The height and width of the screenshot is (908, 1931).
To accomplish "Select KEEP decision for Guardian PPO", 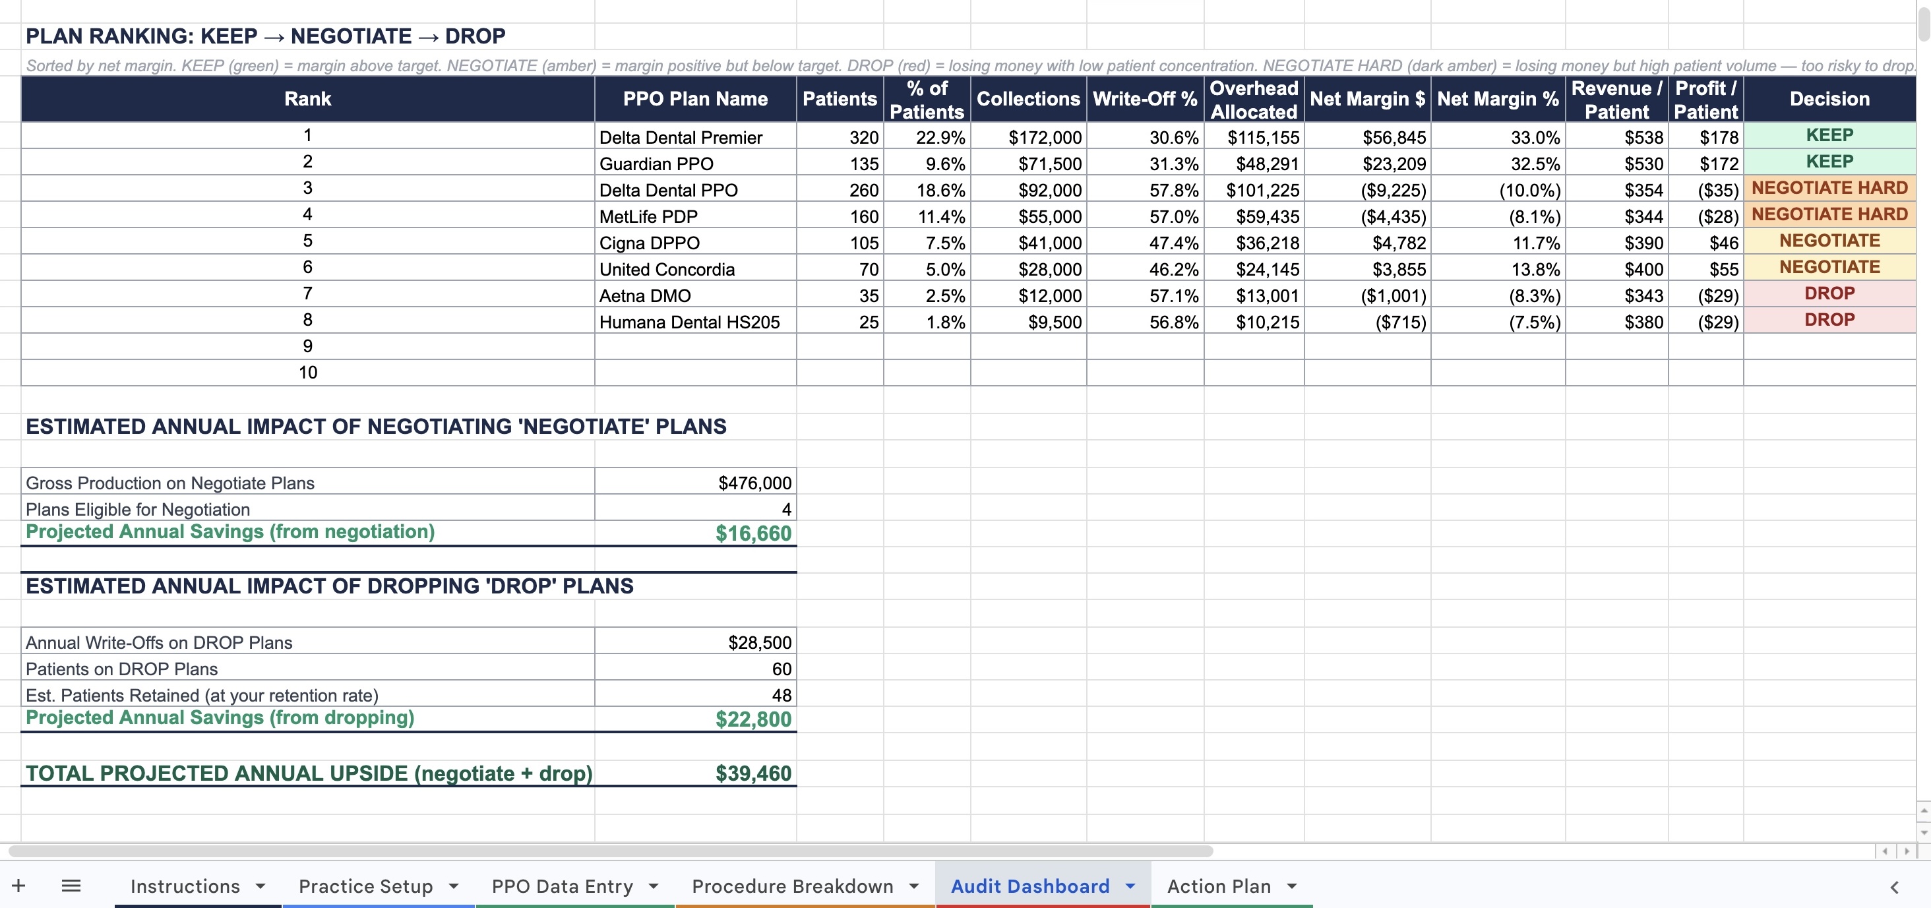I will [x=1830, y=162].
